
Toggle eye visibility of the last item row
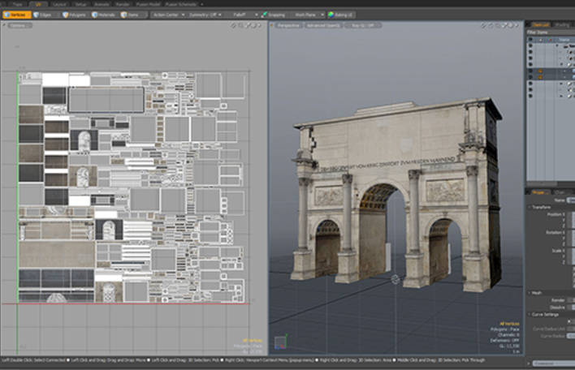530,96
